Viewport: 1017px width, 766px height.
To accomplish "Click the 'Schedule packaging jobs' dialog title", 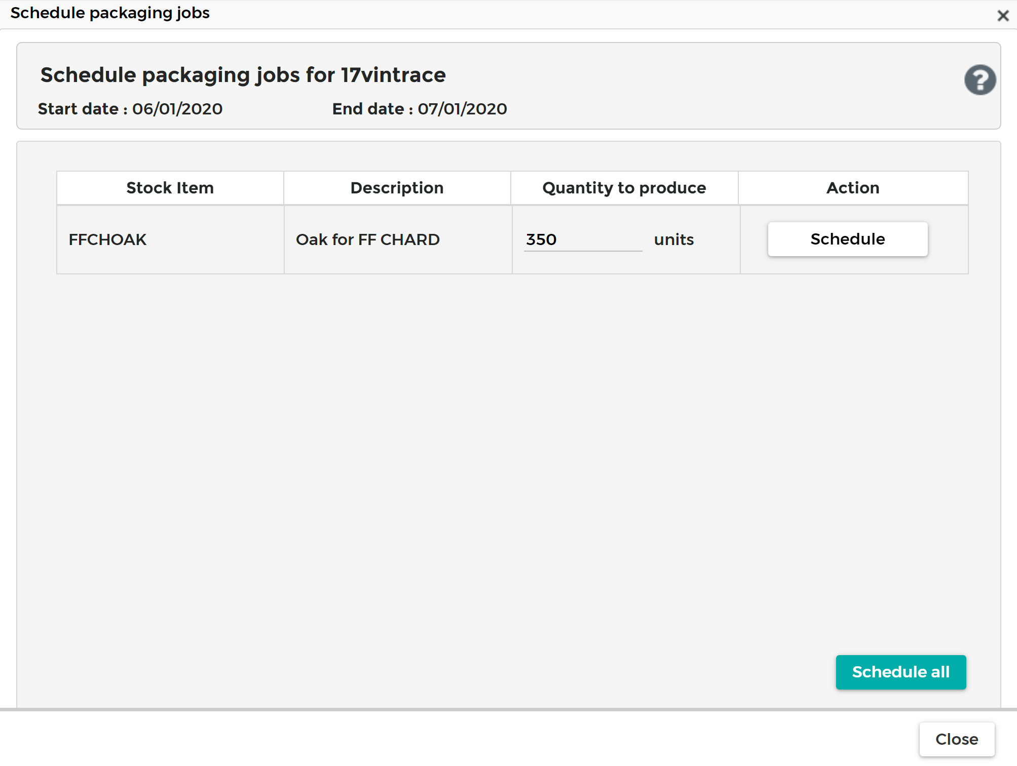I will (110, 13).
